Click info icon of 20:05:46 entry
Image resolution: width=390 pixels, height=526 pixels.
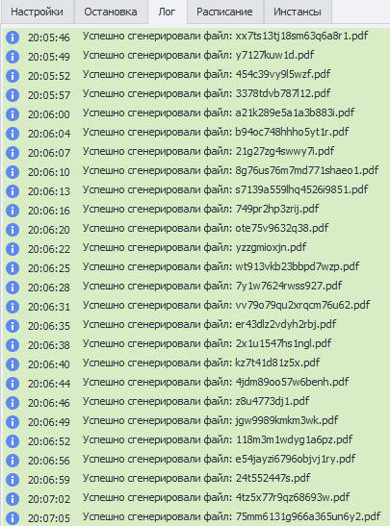coord(13,38)
